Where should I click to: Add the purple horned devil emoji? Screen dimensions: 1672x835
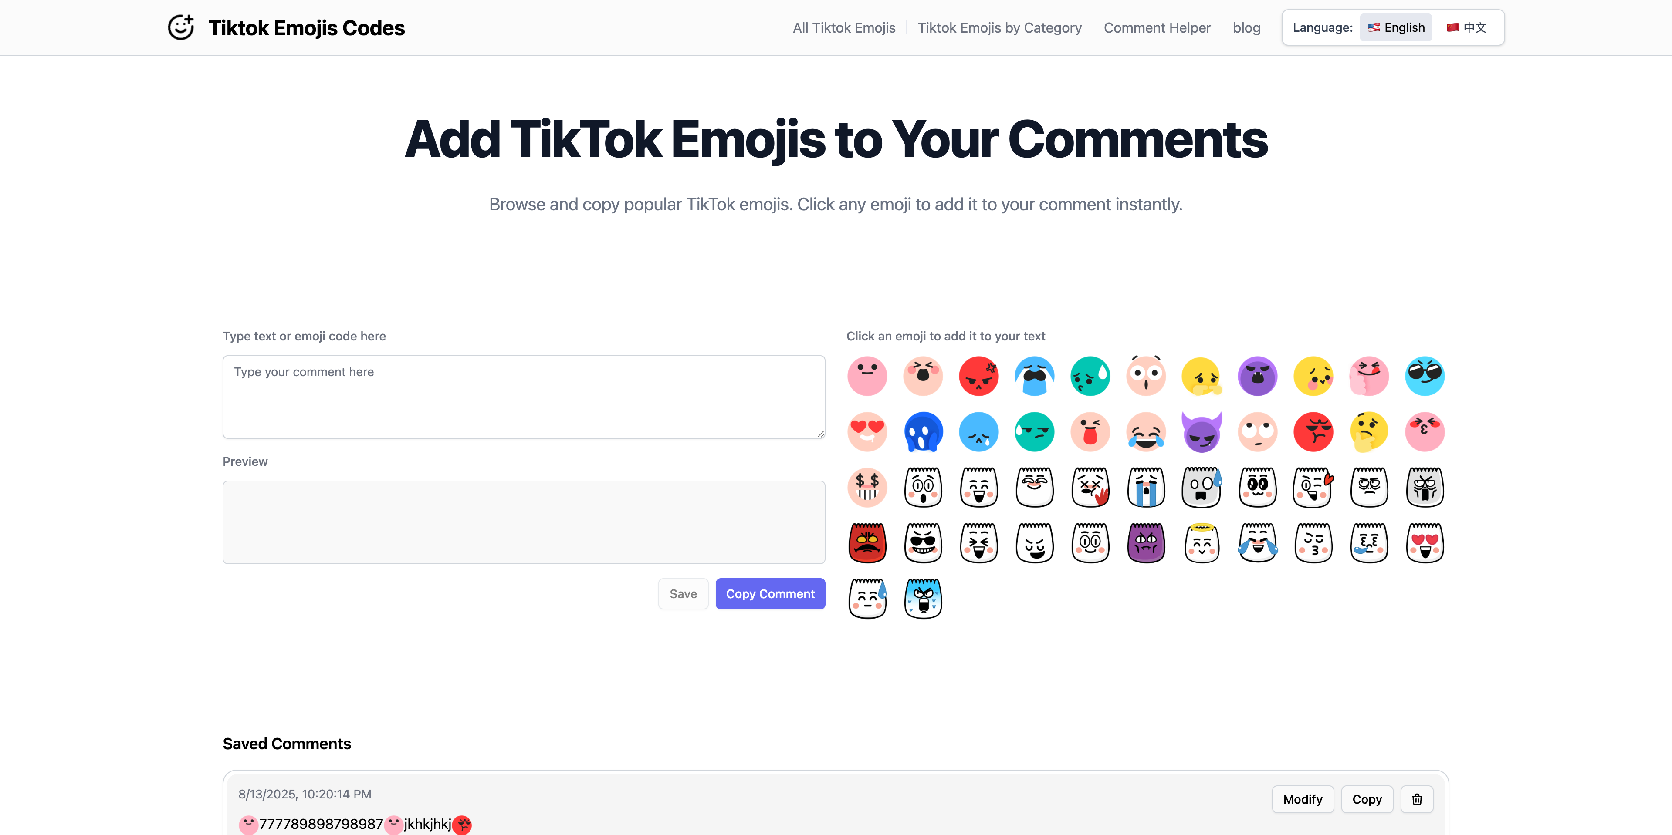1202,431
